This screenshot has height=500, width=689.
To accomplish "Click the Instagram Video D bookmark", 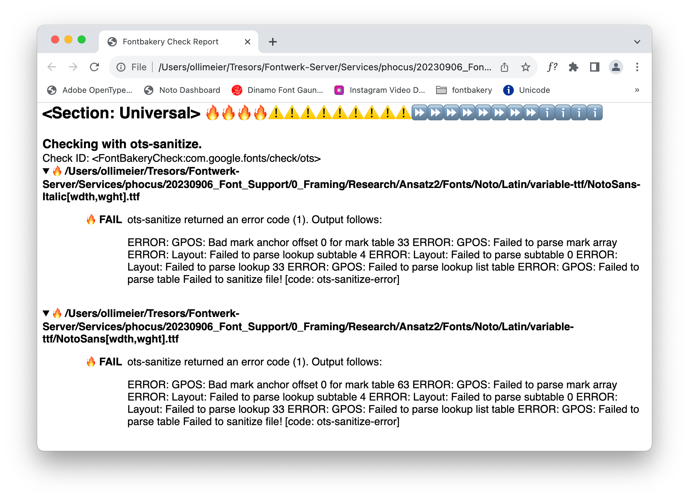I will (388, 90).
